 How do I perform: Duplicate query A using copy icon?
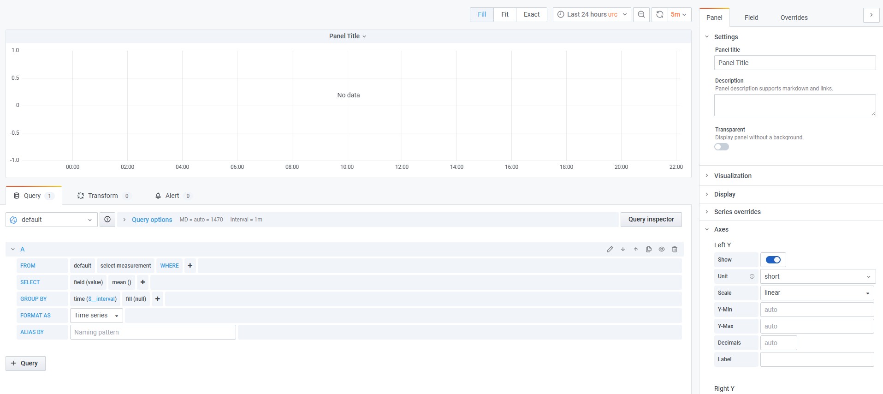(649, 249)
